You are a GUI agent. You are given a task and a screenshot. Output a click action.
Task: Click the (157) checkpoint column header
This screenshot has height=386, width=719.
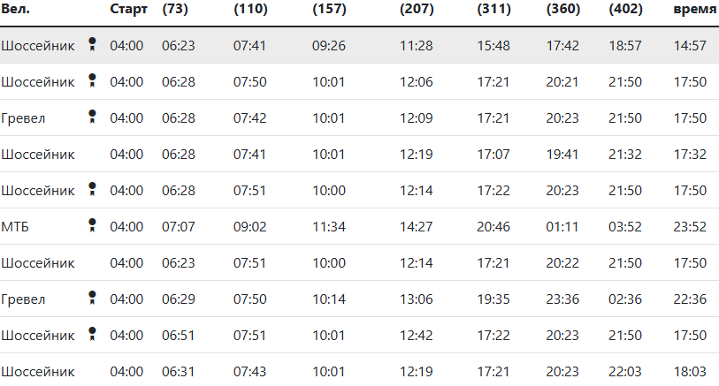[x=329, y=9]
